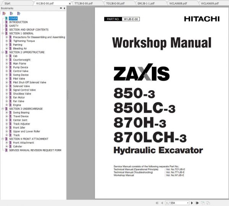Screen dimensions: 229x206
Task: Switch to WCLA0609.pdf tab
Action: 210,3
